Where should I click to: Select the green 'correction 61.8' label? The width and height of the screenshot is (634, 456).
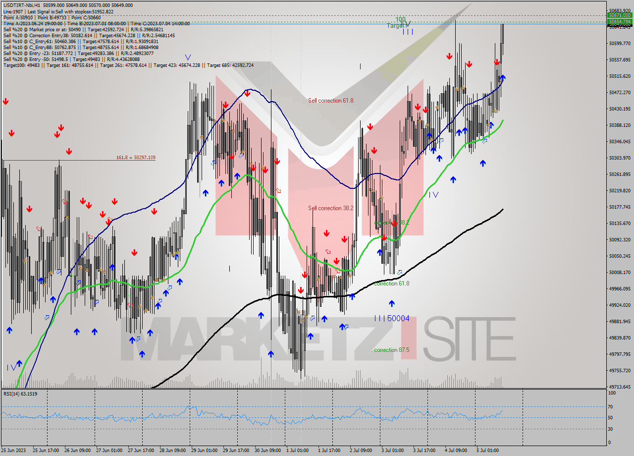point(391,284)
